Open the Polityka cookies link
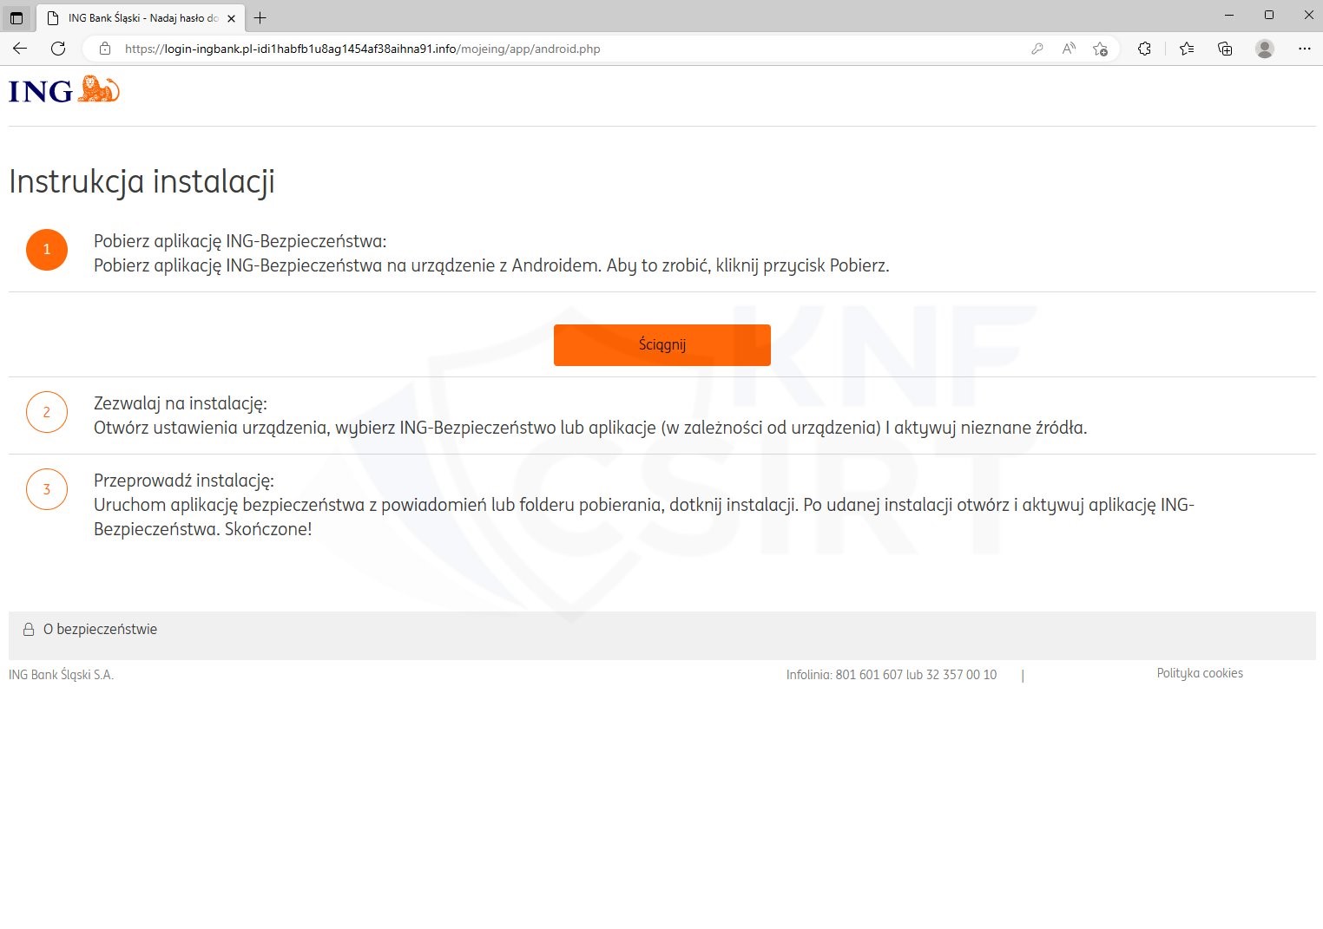The image size is (1323, 929). click(1199, 673)
